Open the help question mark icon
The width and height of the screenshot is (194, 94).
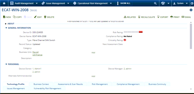pos(192,4)
